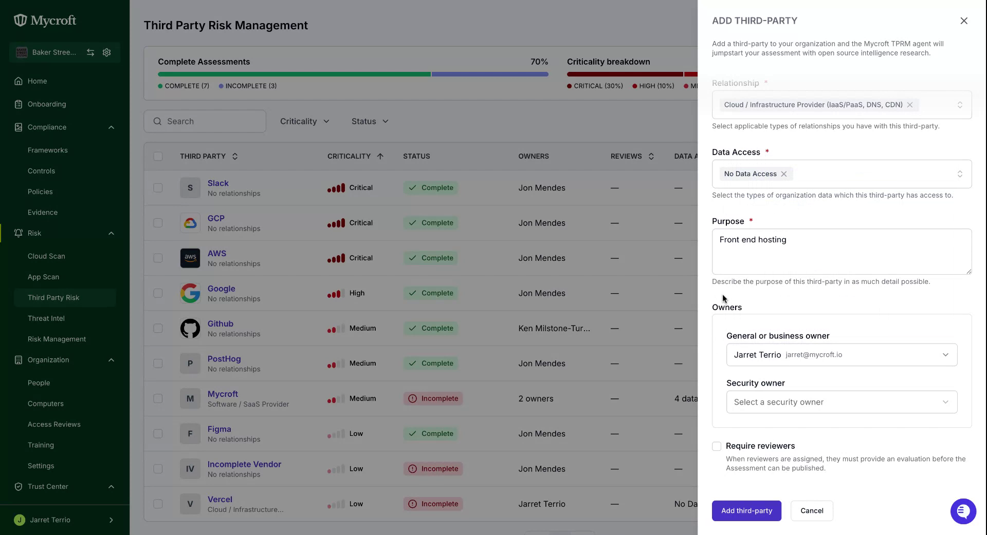Open organization settings gear icon
Image resolution: width=987 pixels, height=535 pixels.
coord(107,52)
